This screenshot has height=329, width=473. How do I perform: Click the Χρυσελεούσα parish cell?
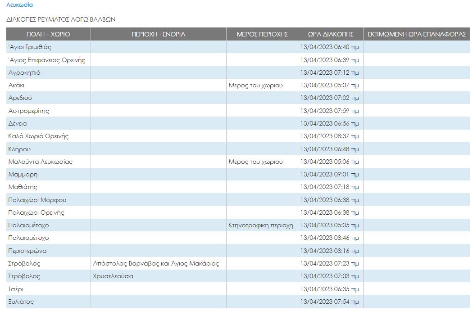pos(159,276)
